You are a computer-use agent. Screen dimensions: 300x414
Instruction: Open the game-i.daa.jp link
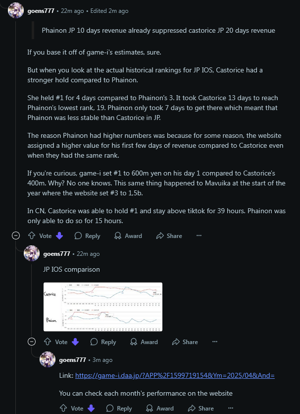point(175,375)
